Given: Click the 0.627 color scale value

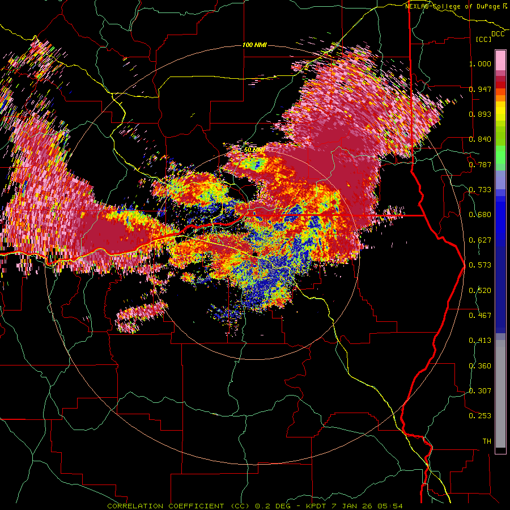Looking at the screenshot, I should click(x=480, y=240).
